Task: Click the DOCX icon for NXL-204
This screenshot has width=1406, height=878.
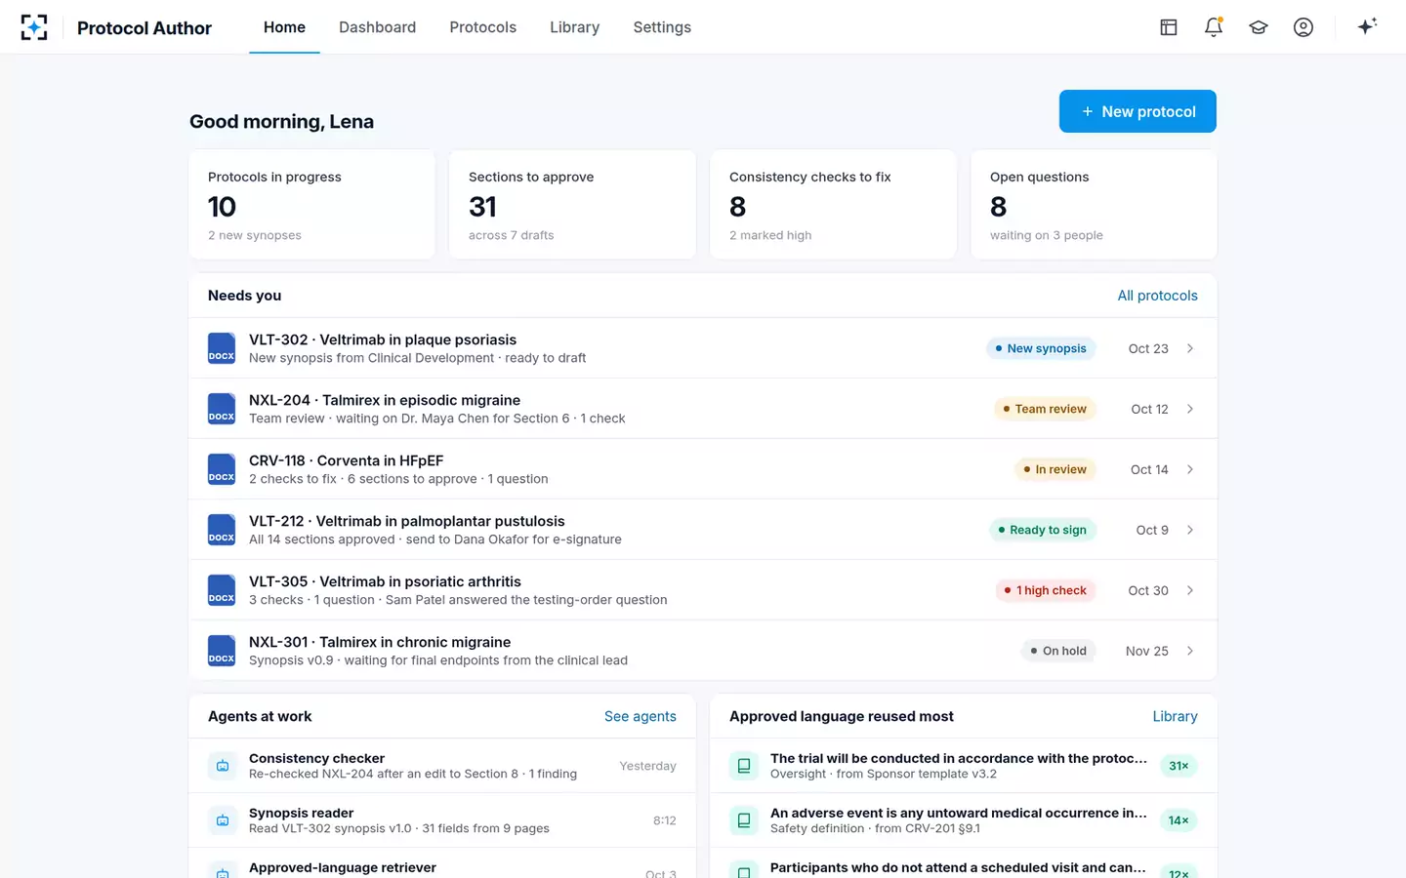Action: click(222, 409)
